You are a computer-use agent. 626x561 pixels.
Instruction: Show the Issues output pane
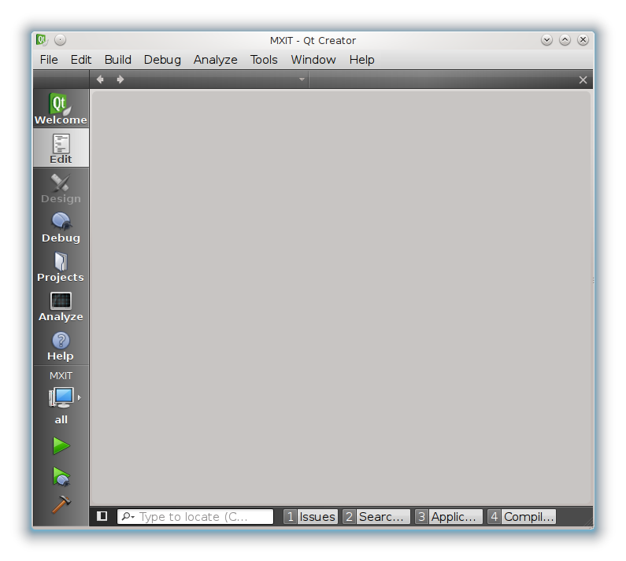pyautogui.click(x=310, y=517)
